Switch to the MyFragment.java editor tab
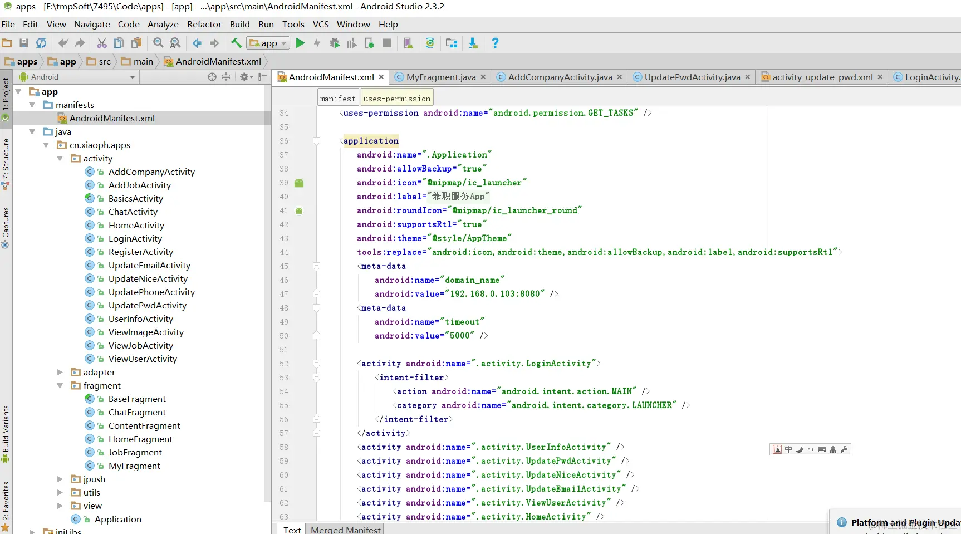961x534 pixels. 440,77
